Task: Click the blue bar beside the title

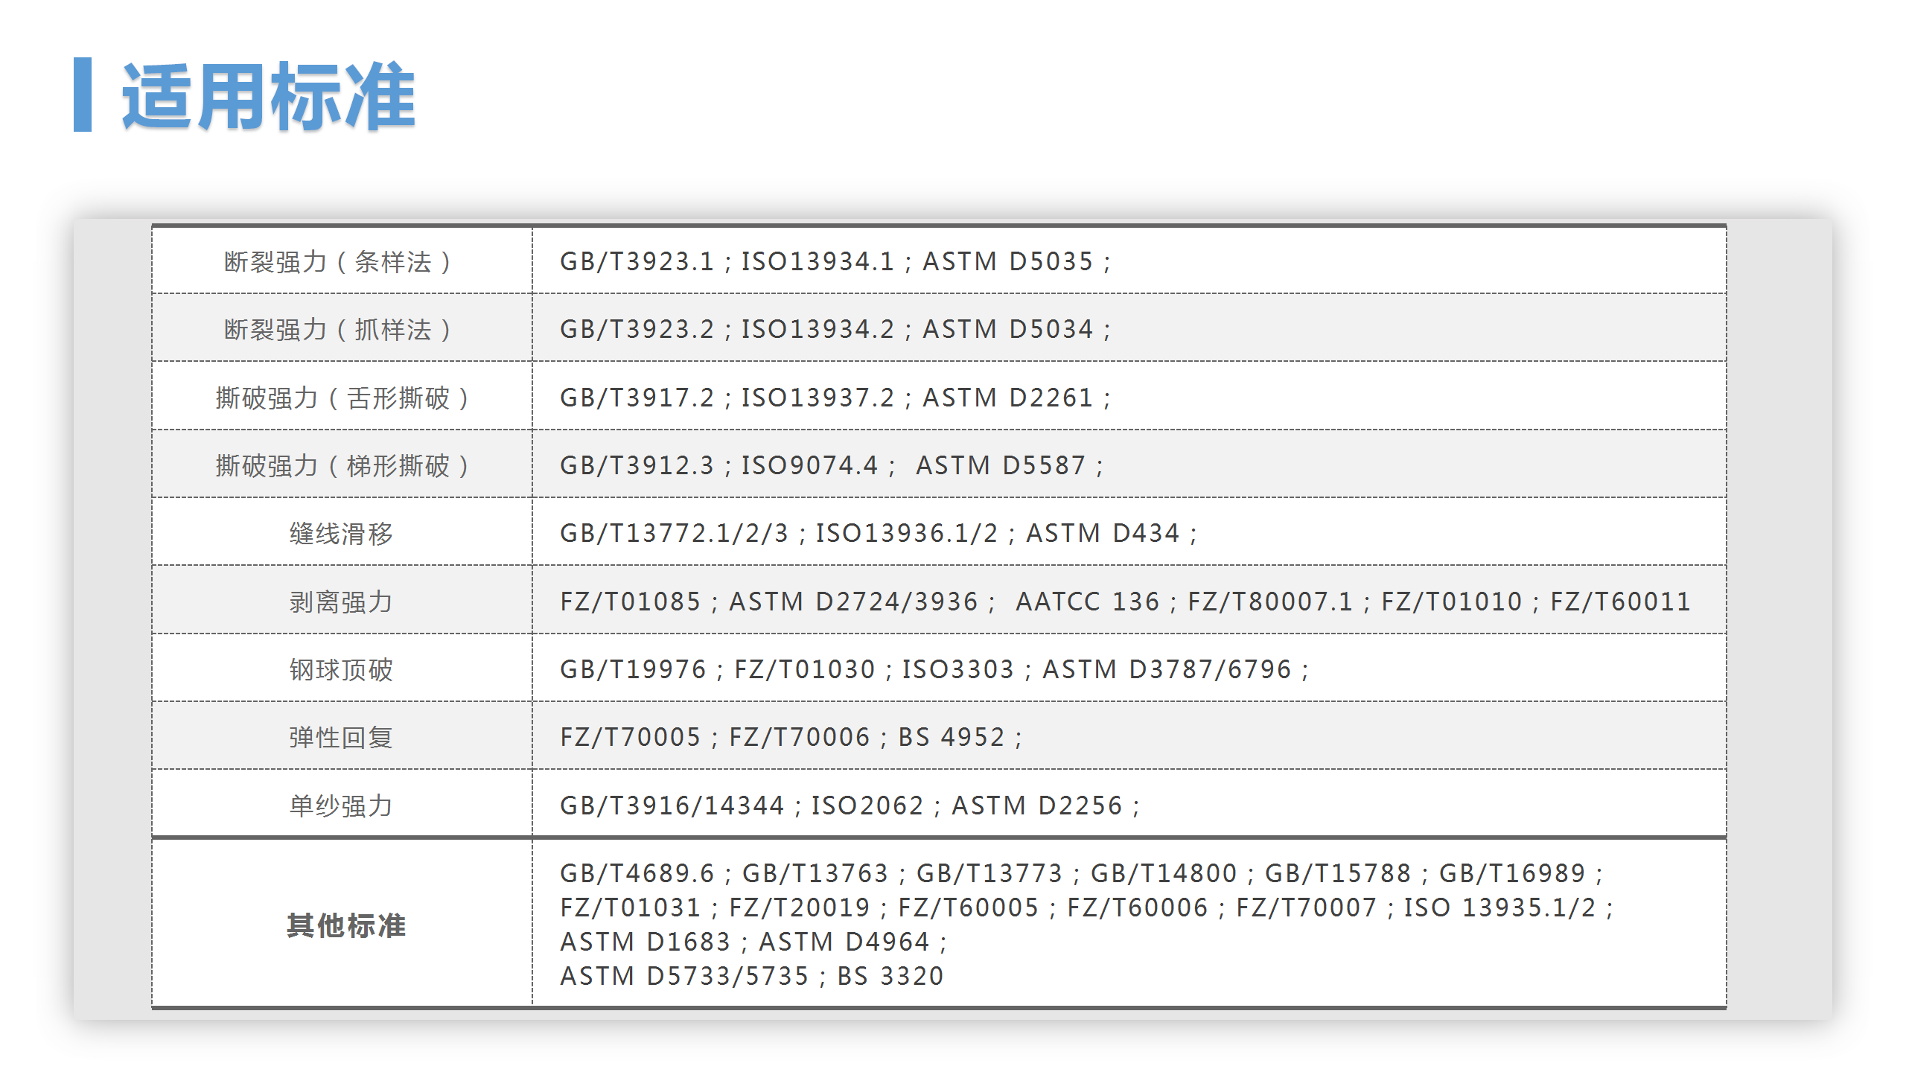Action: point(83,95)
